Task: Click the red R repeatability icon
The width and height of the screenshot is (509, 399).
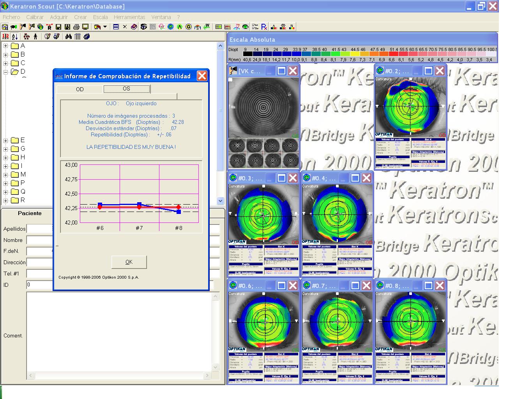Action: point(49,27)
